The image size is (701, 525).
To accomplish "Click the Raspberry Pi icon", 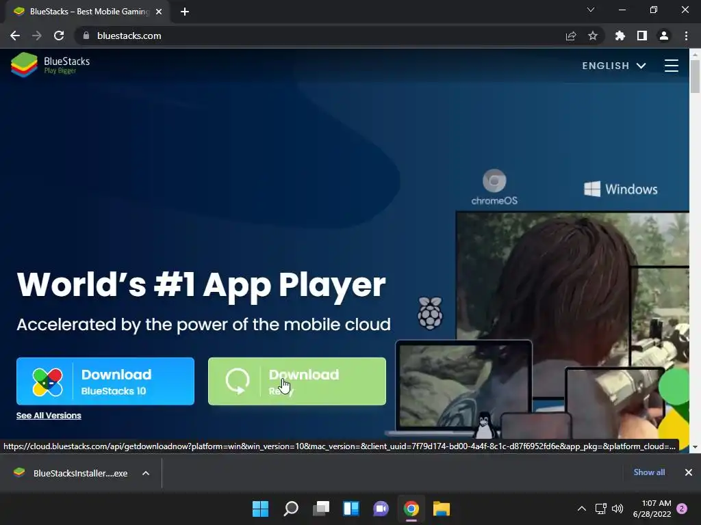I will coord(430,313).
